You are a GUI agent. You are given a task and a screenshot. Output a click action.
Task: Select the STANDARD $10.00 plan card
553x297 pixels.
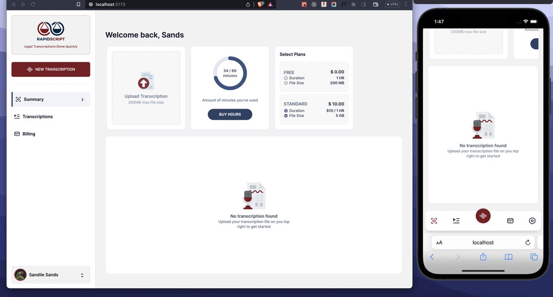[314, 110]
